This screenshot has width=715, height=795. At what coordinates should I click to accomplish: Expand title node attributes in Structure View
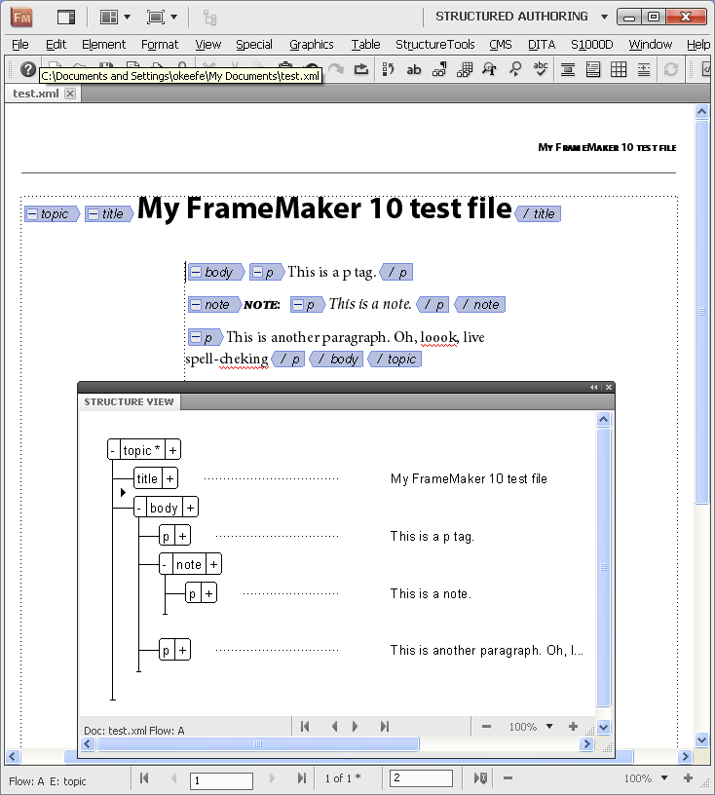click(x=169, y=478)
